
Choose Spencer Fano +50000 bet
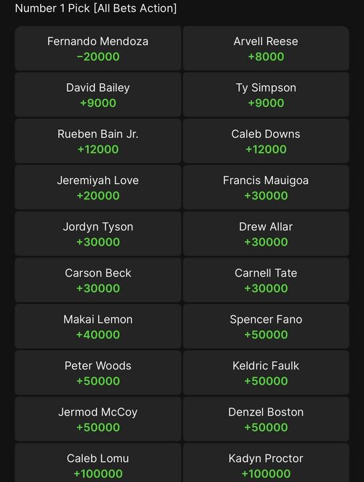point(266,327)
